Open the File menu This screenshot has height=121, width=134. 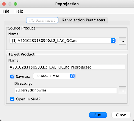pos(6,11)
